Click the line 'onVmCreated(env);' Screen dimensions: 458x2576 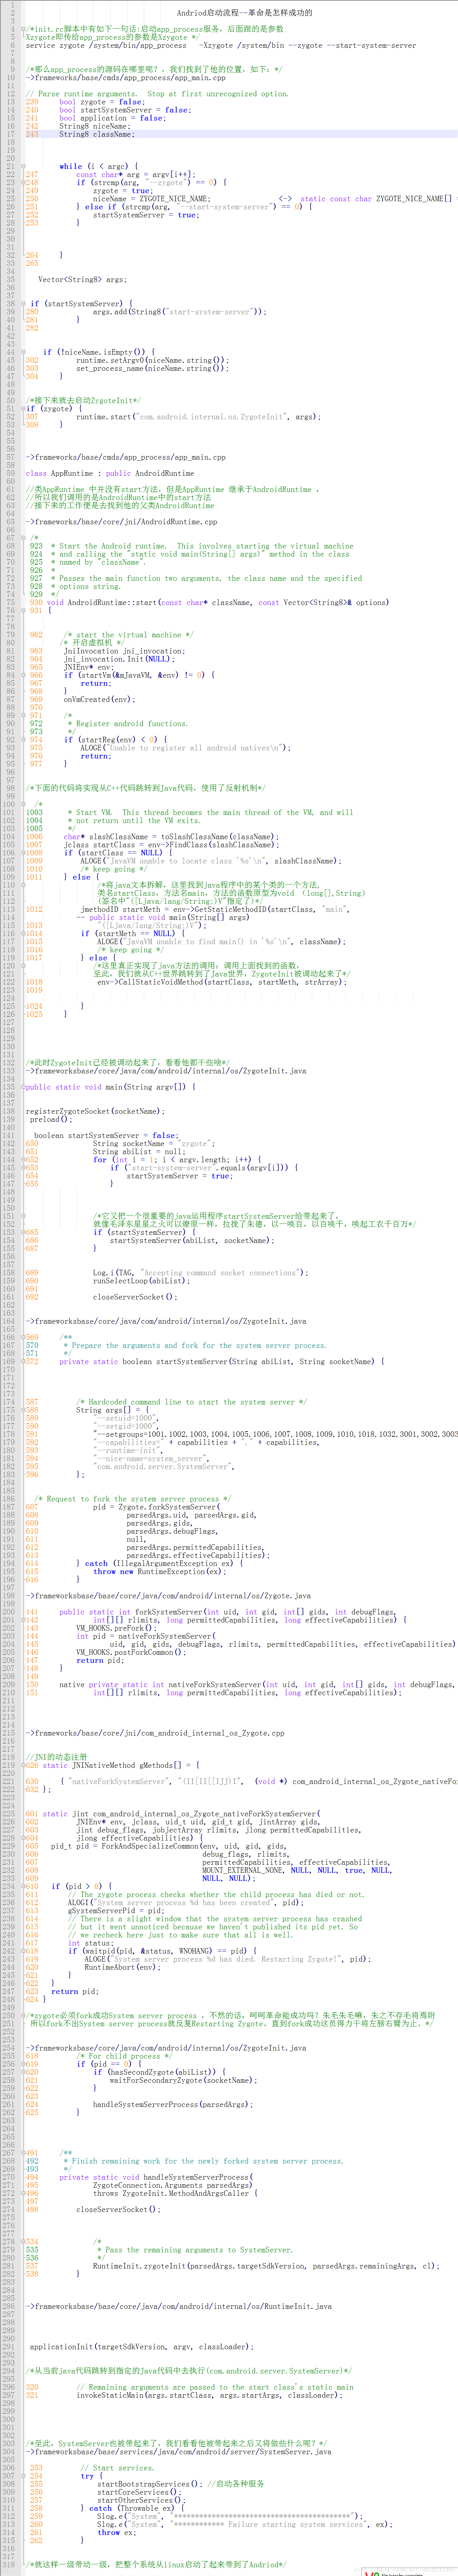[x=99, y=699]
